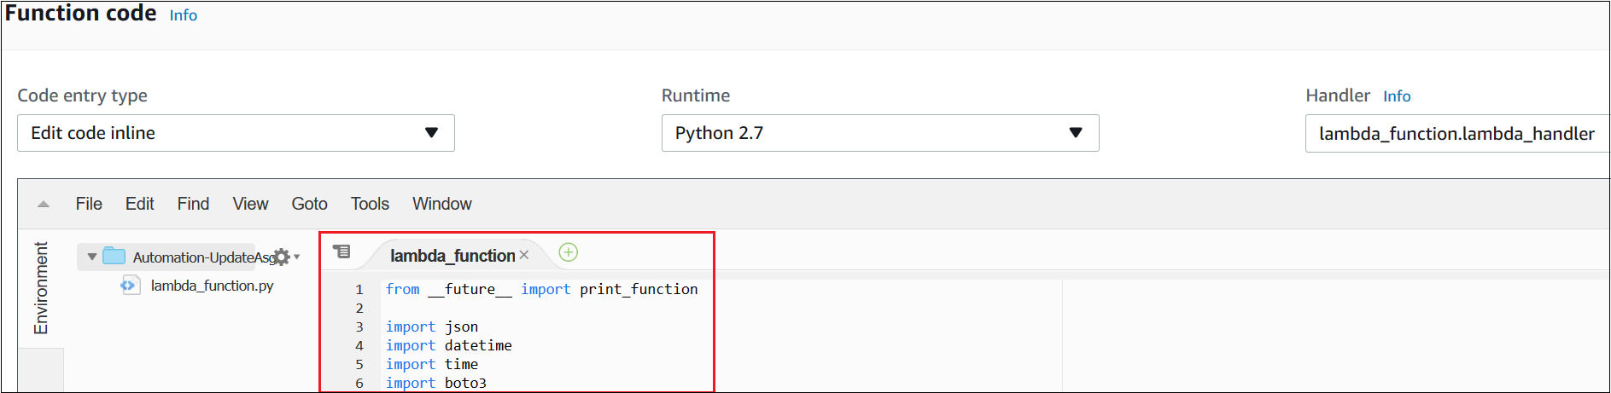This screenshot has height=393, width=1611.
Task: Collapse the Automation-UpdateAsg folder tree
Action: click(x=92, y=257)
